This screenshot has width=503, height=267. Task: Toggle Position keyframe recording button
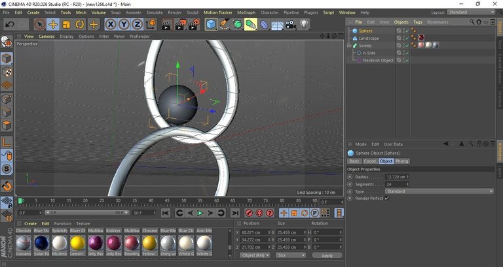click(284, 213)
